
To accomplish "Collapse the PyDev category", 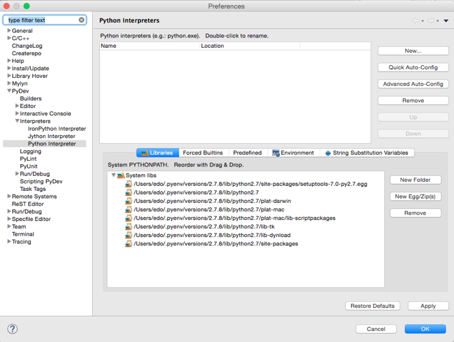I will click(x=9, y=91).
